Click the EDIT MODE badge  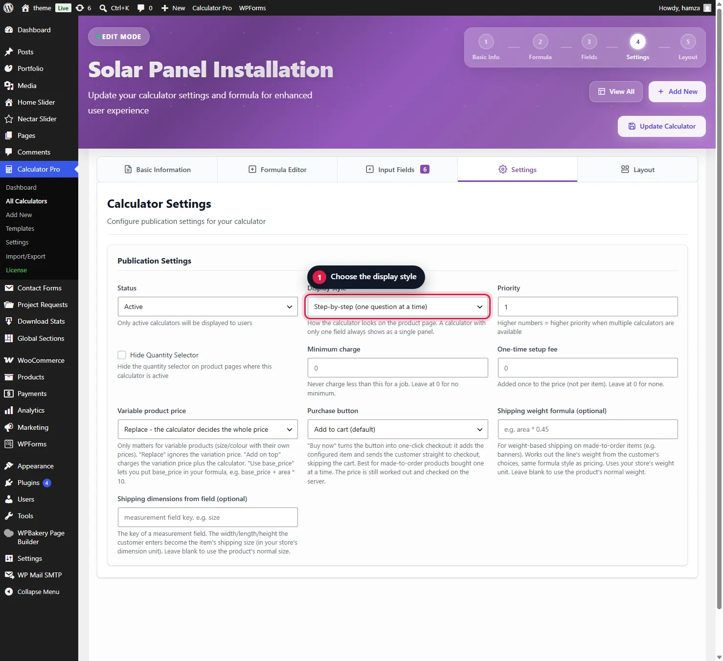tap(119, 37)
